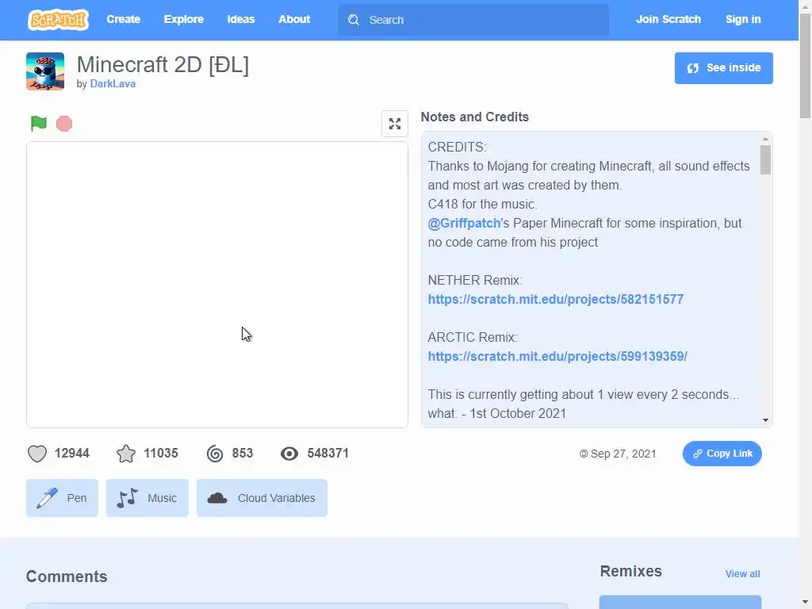Click the favorite count 11035
The height and width of the screenshot is (609, 812).
160,453
